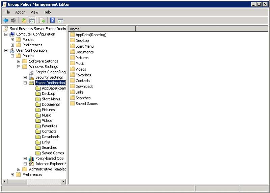This screenshot has width=270, height=193.
Task: Expand the Administrative Templates node
Action: coord(19,169)
